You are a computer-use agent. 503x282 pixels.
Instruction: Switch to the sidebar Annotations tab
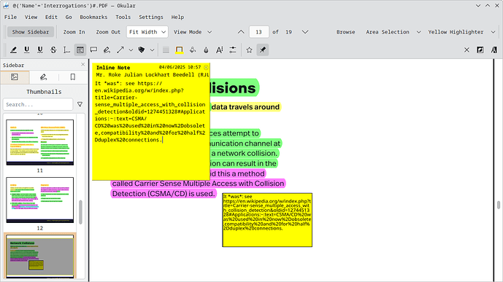tap(43, 77)
